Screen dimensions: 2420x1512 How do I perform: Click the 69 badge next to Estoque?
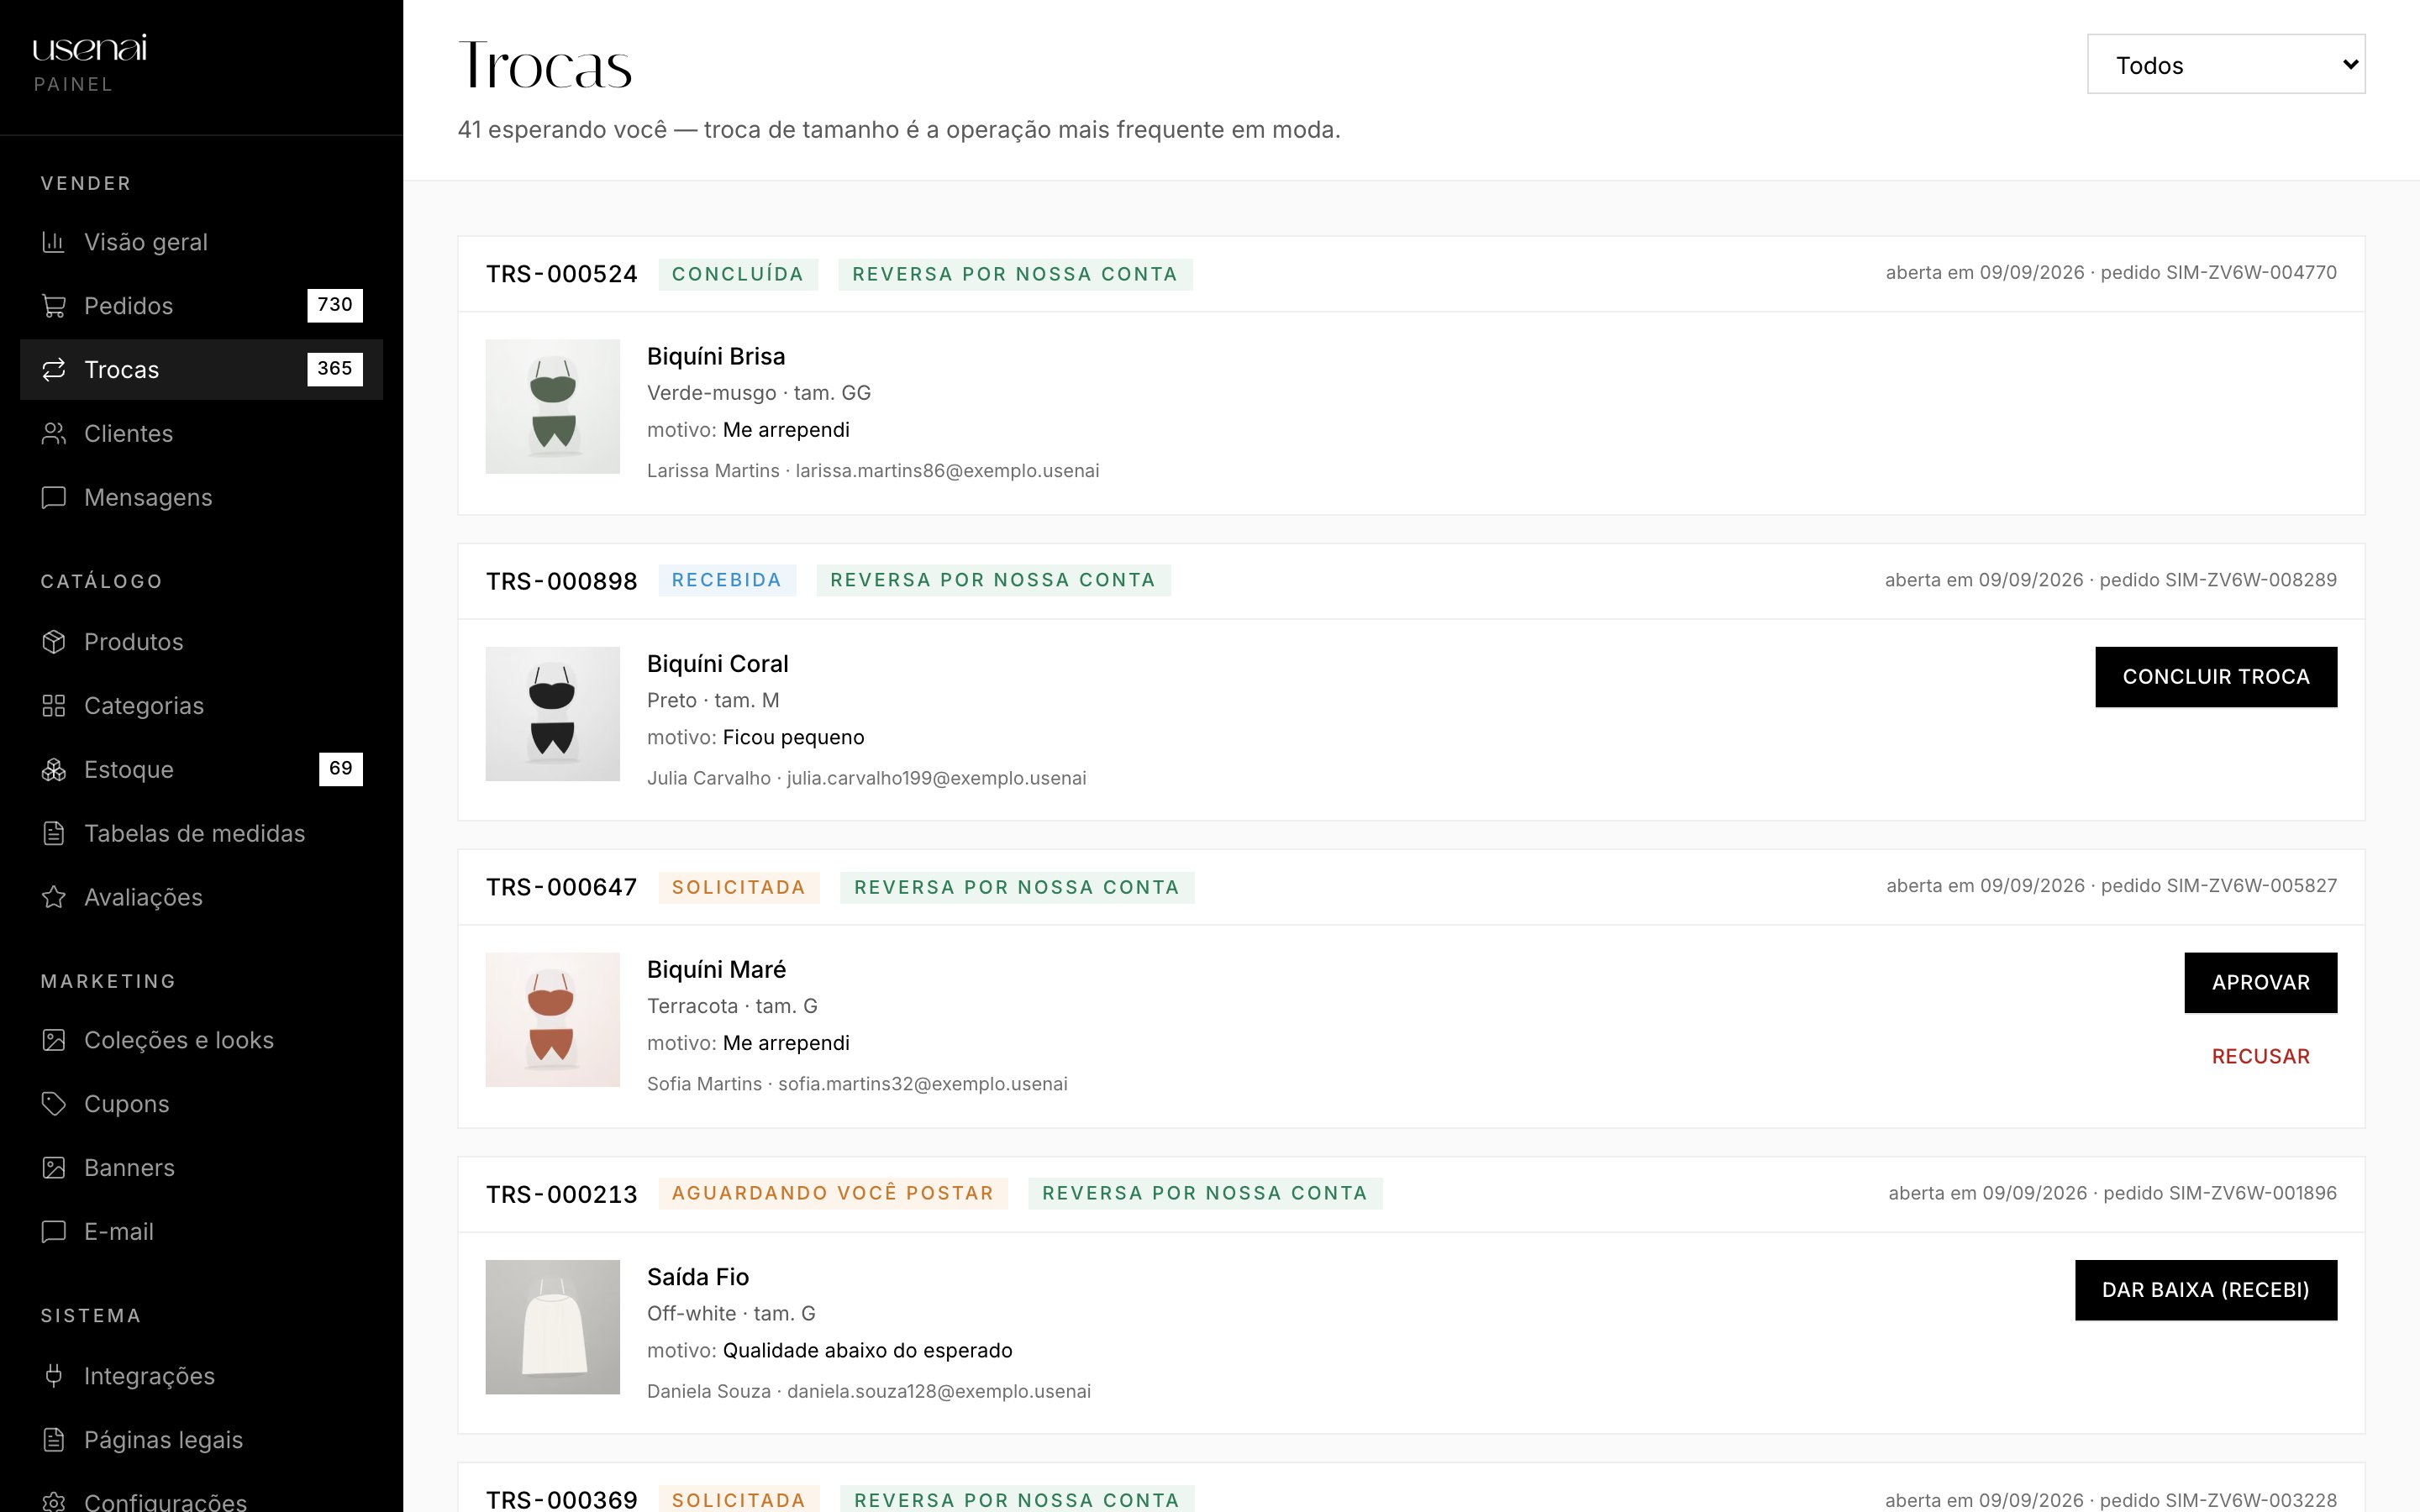point(341,769)
